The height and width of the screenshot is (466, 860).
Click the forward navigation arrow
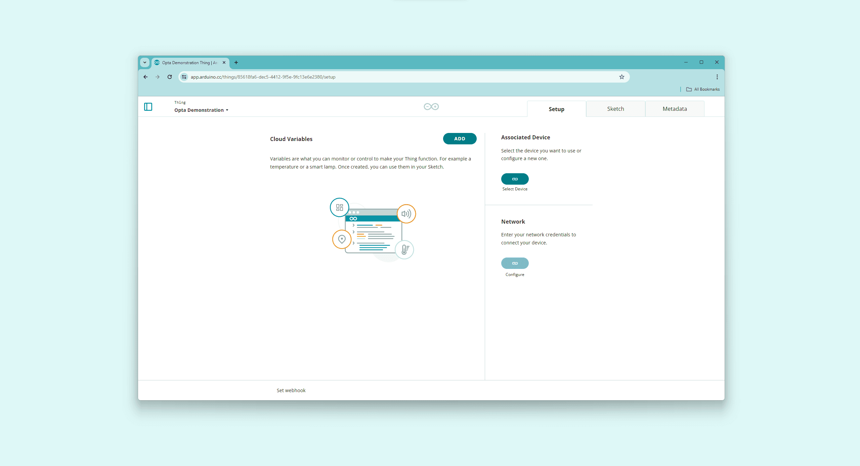pyautogui.click(x=157, y=77)
